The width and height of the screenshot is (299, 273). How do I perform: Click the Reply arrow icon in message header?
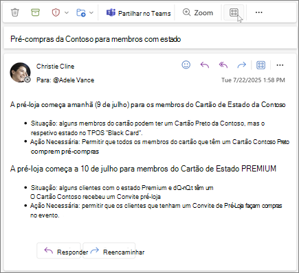click(205, 65)
